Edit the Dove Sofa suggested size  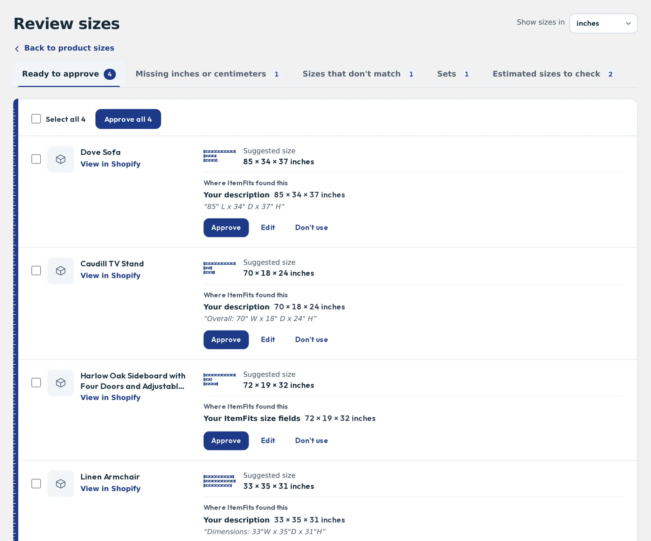coord(268,228)
